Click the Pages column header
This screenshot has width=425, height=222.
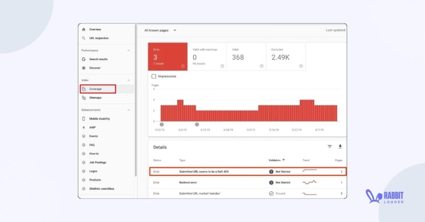(339, 161)
